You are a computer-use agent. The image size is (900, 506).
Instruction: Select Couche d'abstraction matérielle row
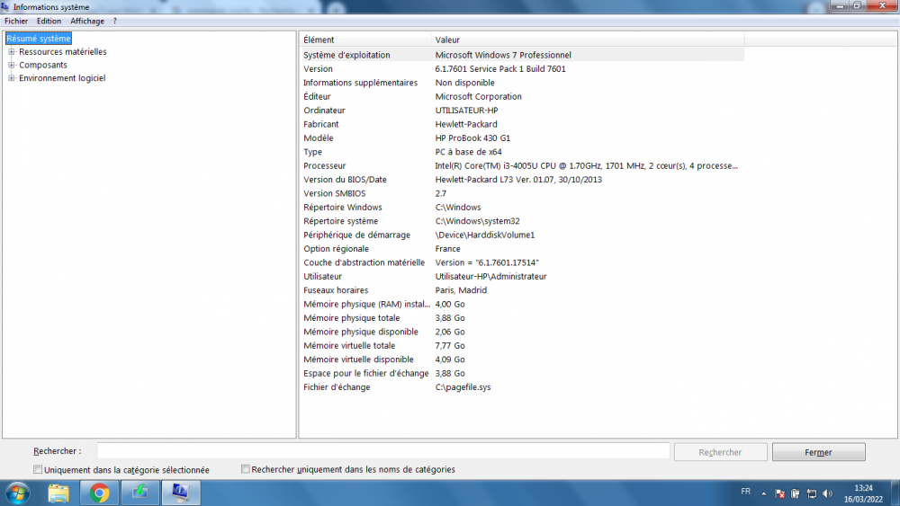pos(522,262)
